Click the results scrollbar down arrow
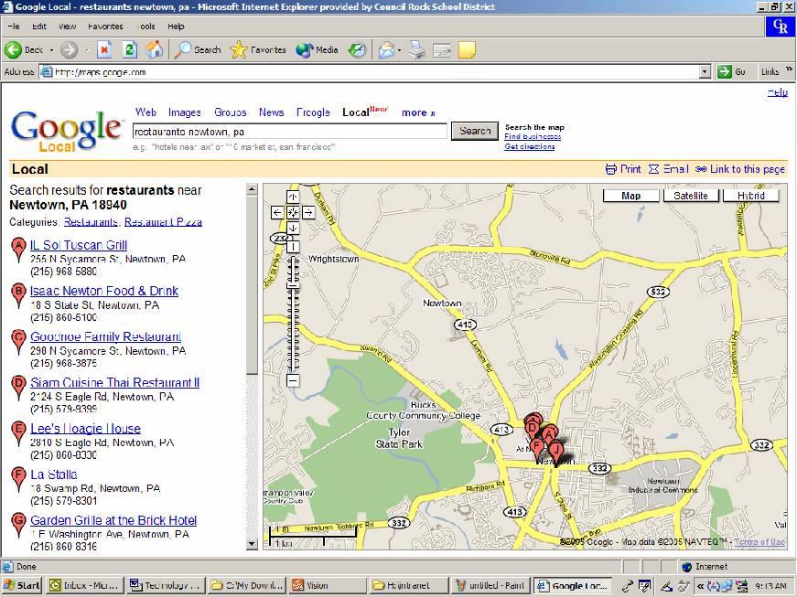797x597 pixels. (252, 544)
